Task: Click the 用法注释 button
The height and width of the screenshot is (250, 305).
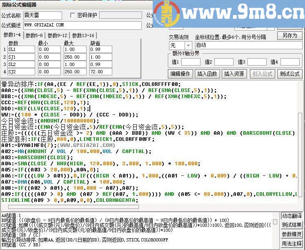Action: point(292,243)
